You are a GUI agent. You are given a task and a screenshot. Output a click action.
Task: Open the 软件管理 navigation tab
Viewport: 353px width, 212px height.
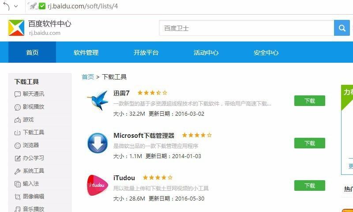(x=86, y=52)
